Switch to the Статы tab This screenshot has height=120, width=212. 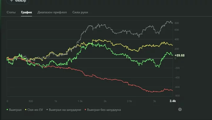tap(11, 12)
